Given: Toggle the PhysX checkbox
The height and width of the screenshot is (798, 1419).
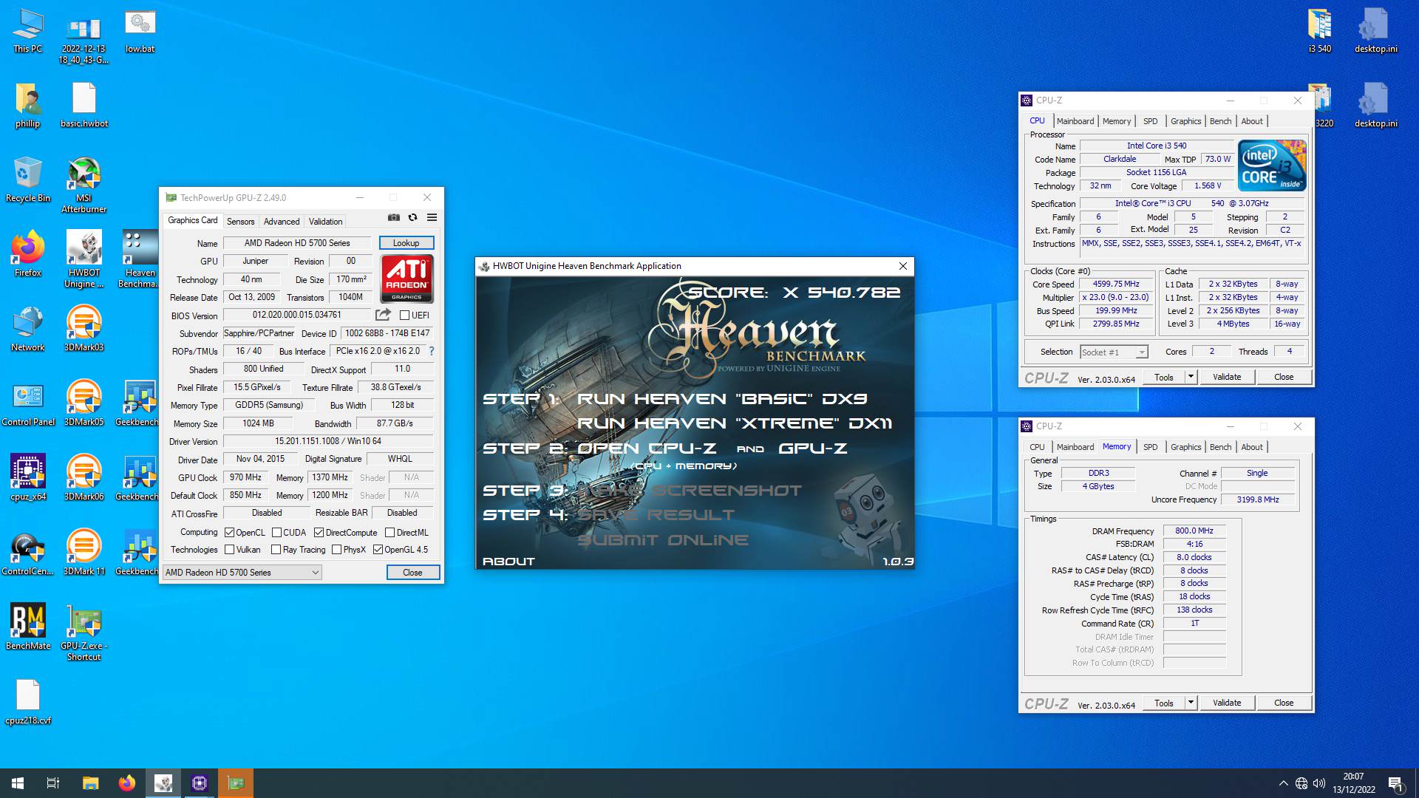Looking at the screenshot, I should (336, 550).
